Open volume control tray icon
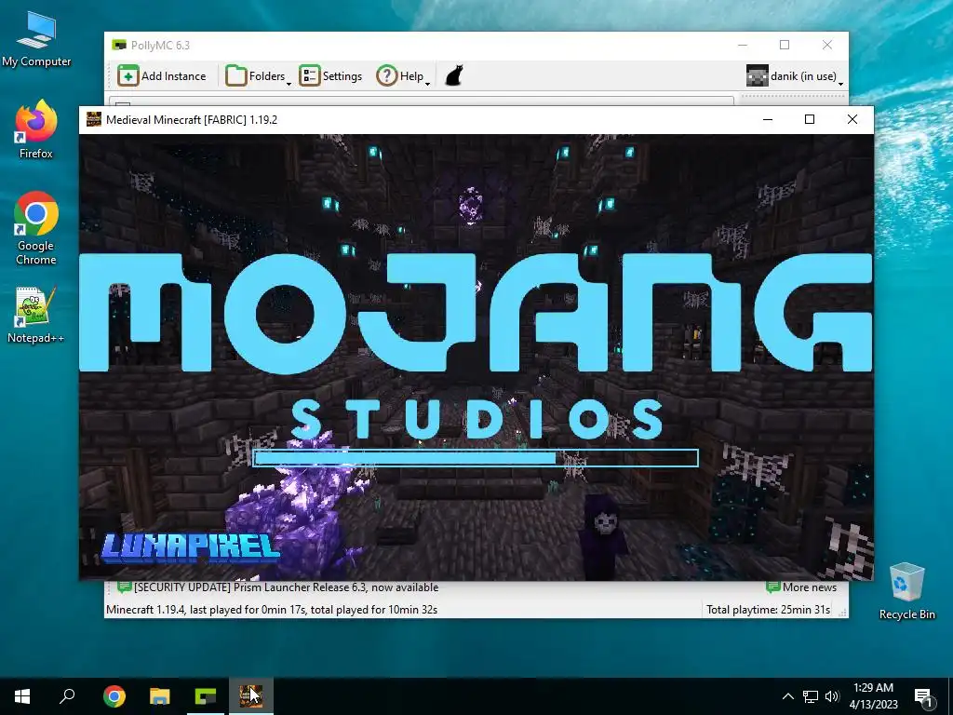The width and height of the screenshot is (953, 715). coord(832,696)
